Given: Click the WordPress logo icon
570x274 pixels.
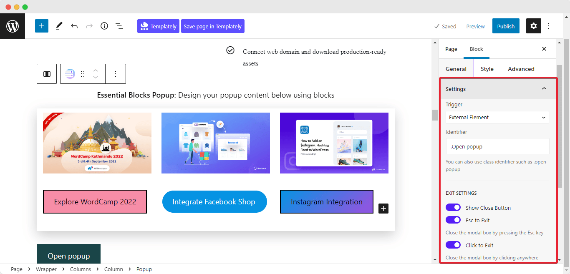Looking at the screenshot, I should point(13,26).
